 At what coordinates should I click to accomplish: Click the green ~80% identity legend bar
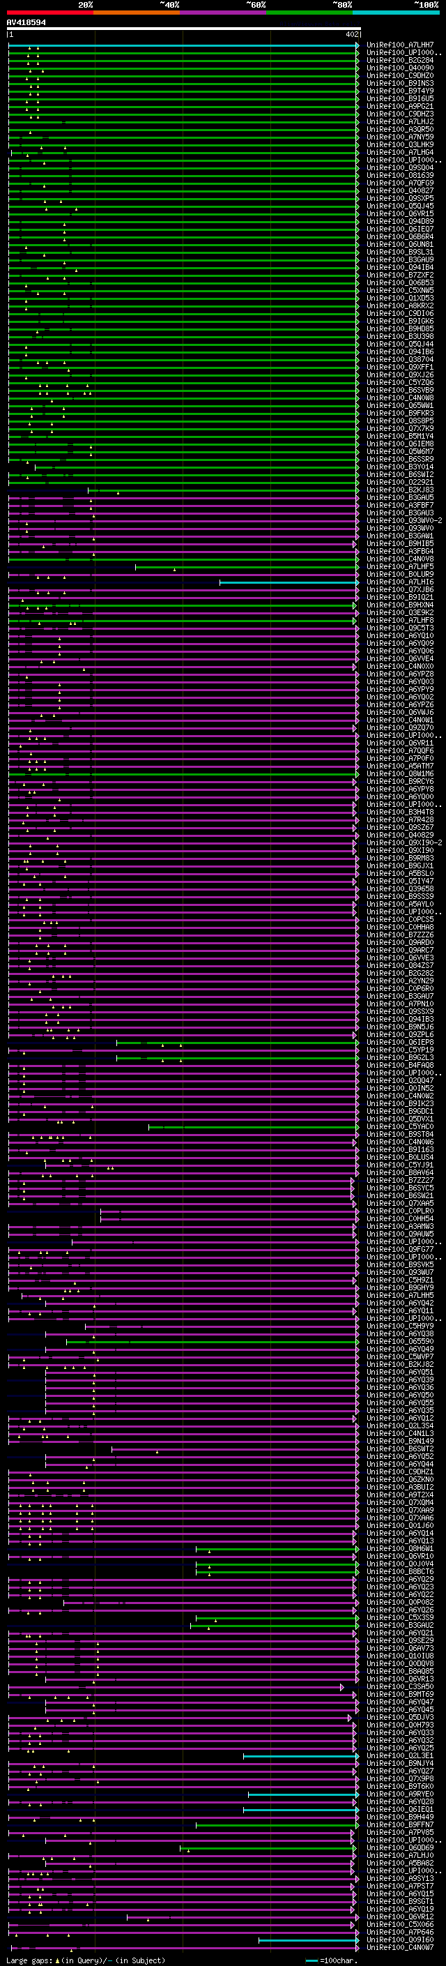[x=309, y=13]
